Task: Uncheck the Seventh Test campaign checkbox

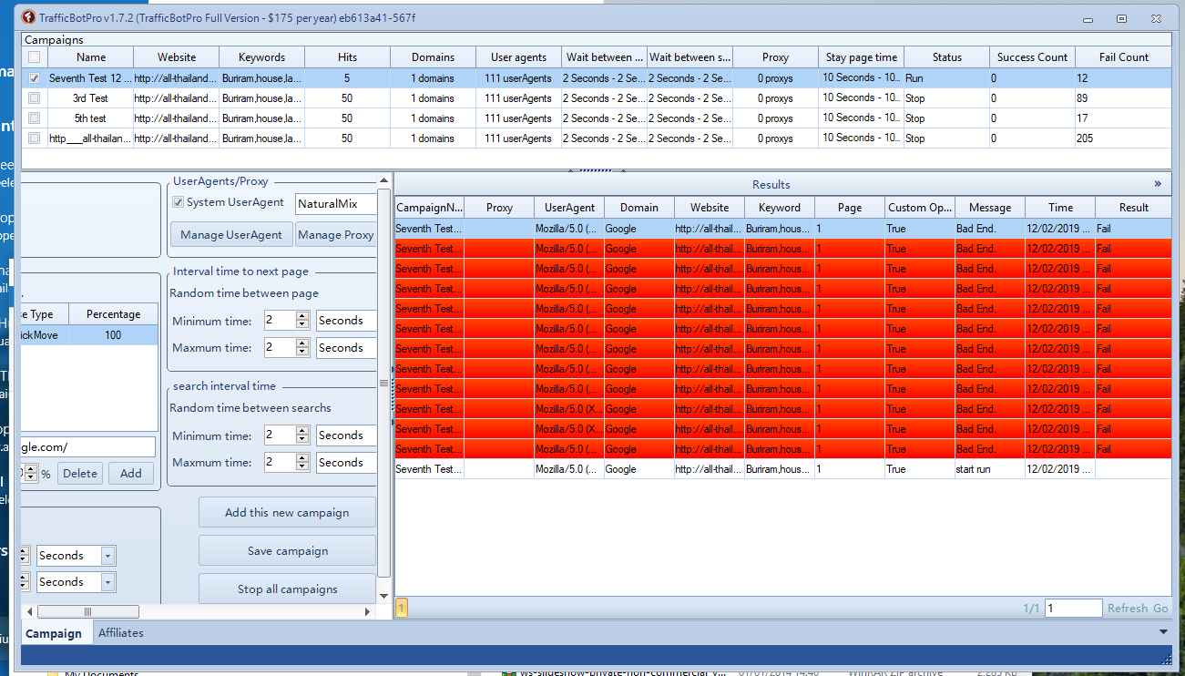Action: 34,78
